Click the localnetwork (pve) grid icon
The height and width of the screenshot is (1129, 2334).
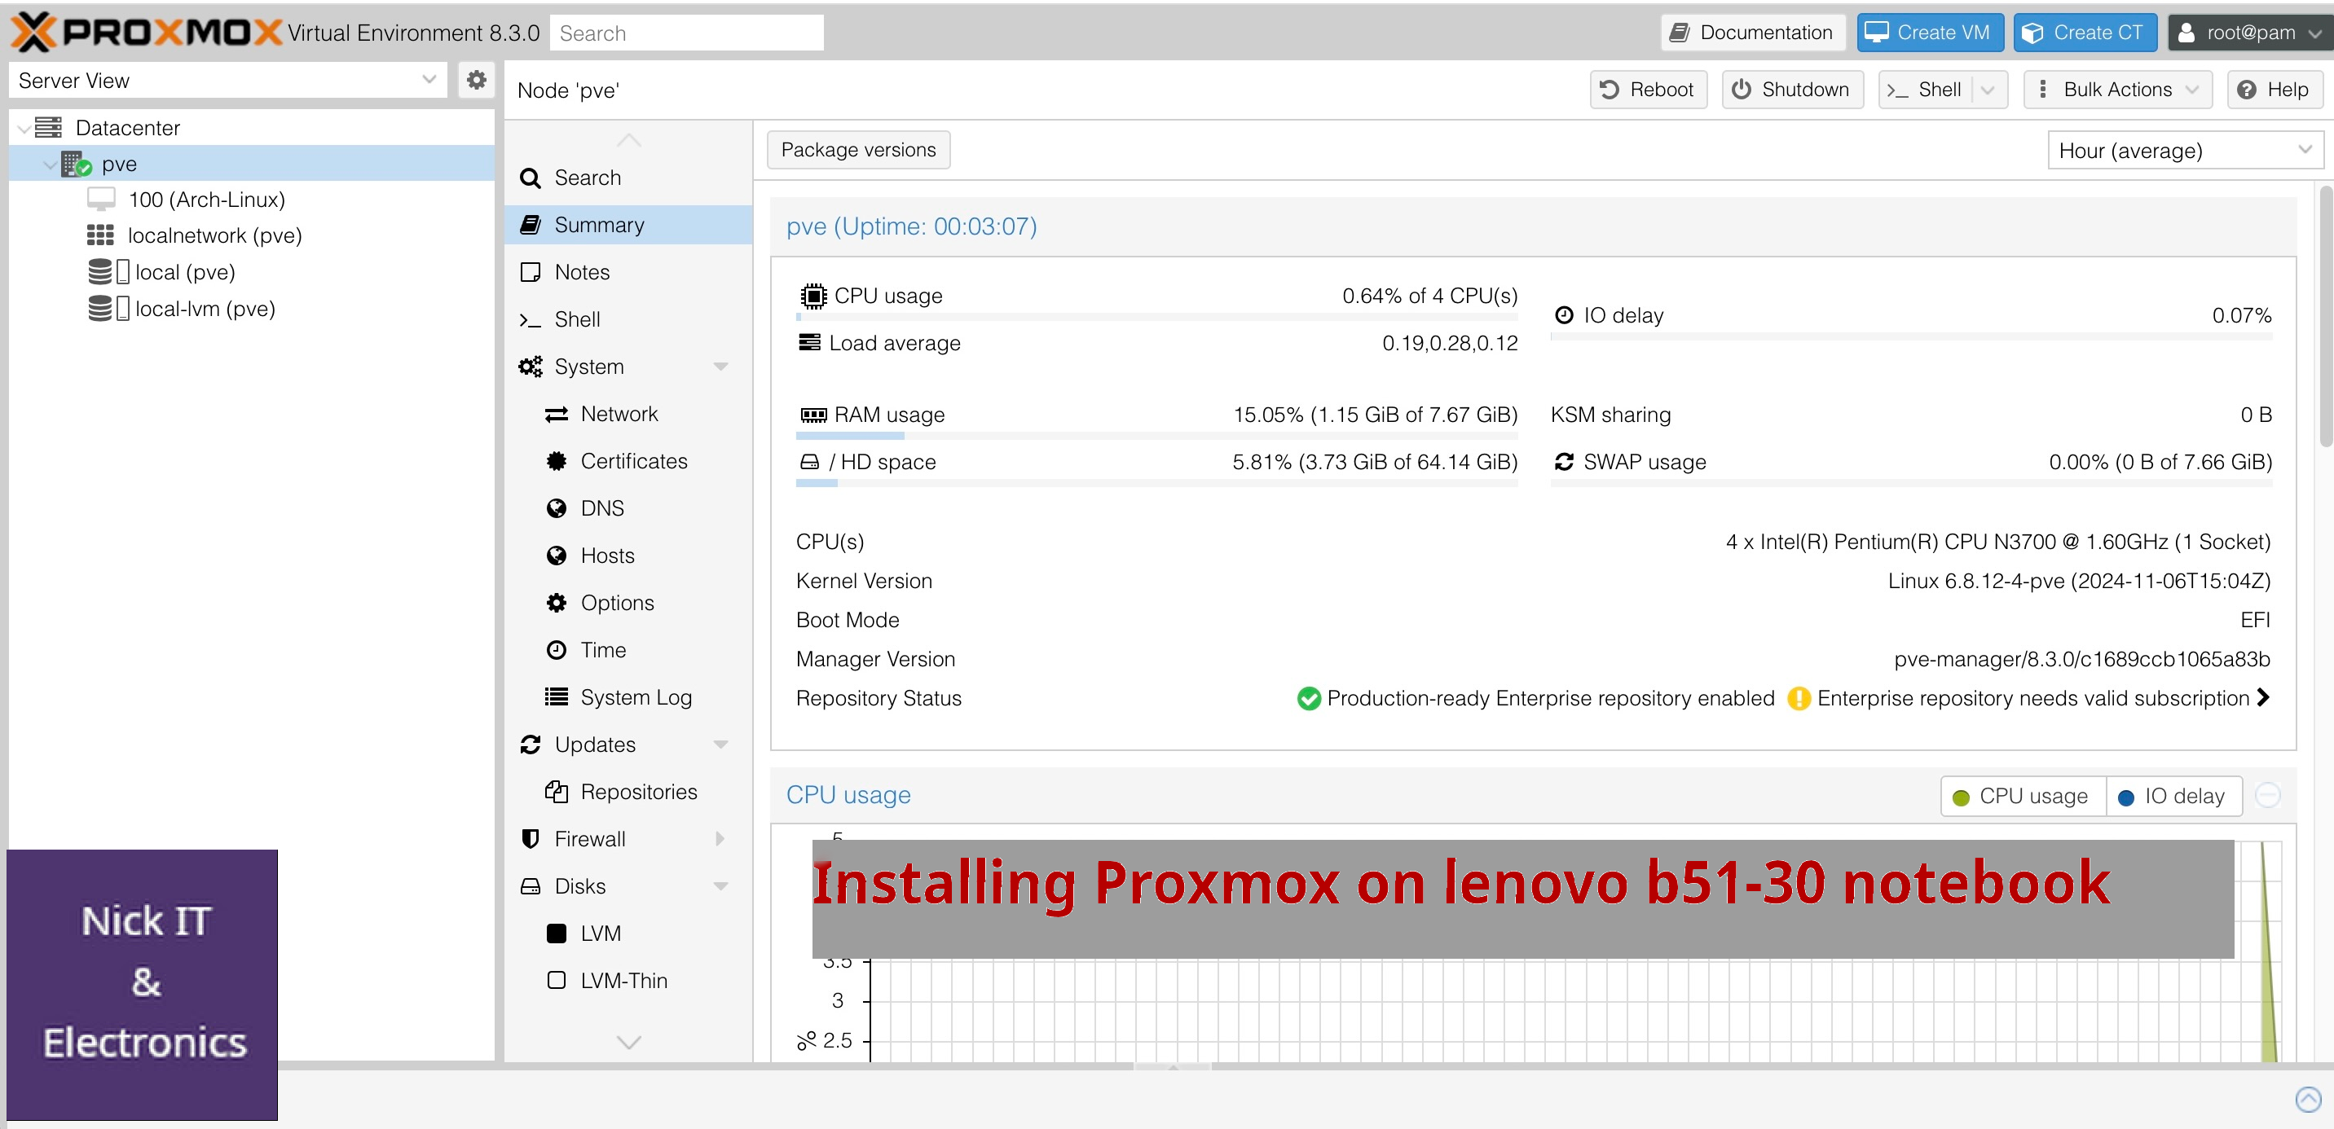click(x=99, y=235)
